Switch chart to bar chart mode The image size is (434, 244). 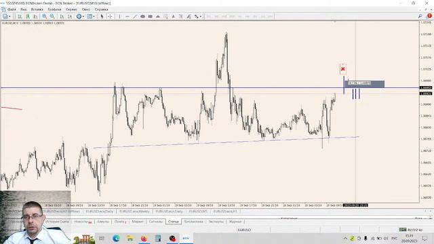click(20, 16)
